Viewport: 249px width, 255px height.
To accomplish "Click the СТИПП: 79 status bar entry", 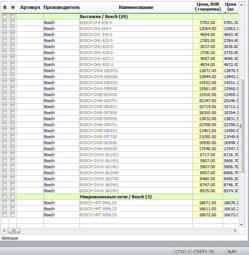I will coord(203,252).
